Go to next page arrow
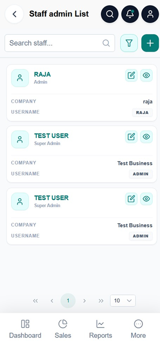The width and height of the screenshot is (160, 343). coord(85,301)
